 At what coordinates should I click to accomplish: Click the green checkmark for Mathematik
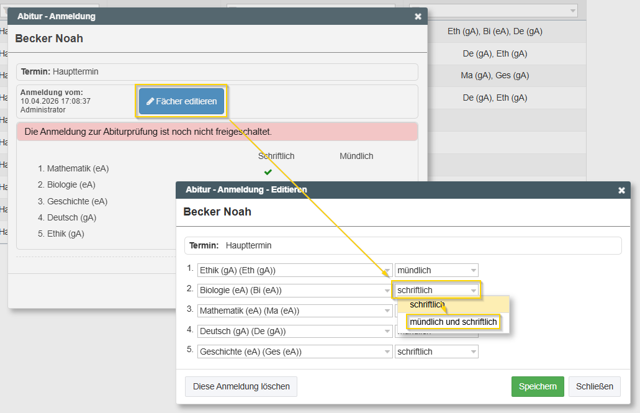click(x=268, y=172)
